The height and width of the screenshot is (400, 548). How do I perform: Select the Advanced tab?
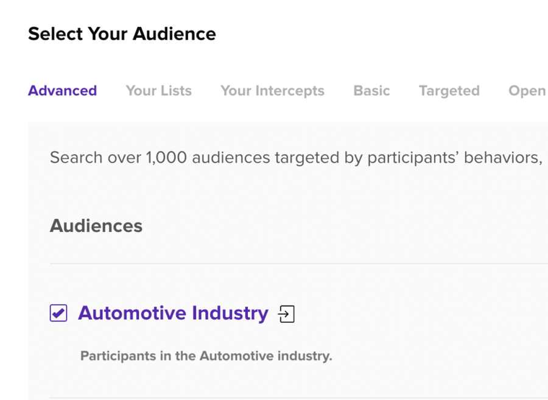[63, 91]
